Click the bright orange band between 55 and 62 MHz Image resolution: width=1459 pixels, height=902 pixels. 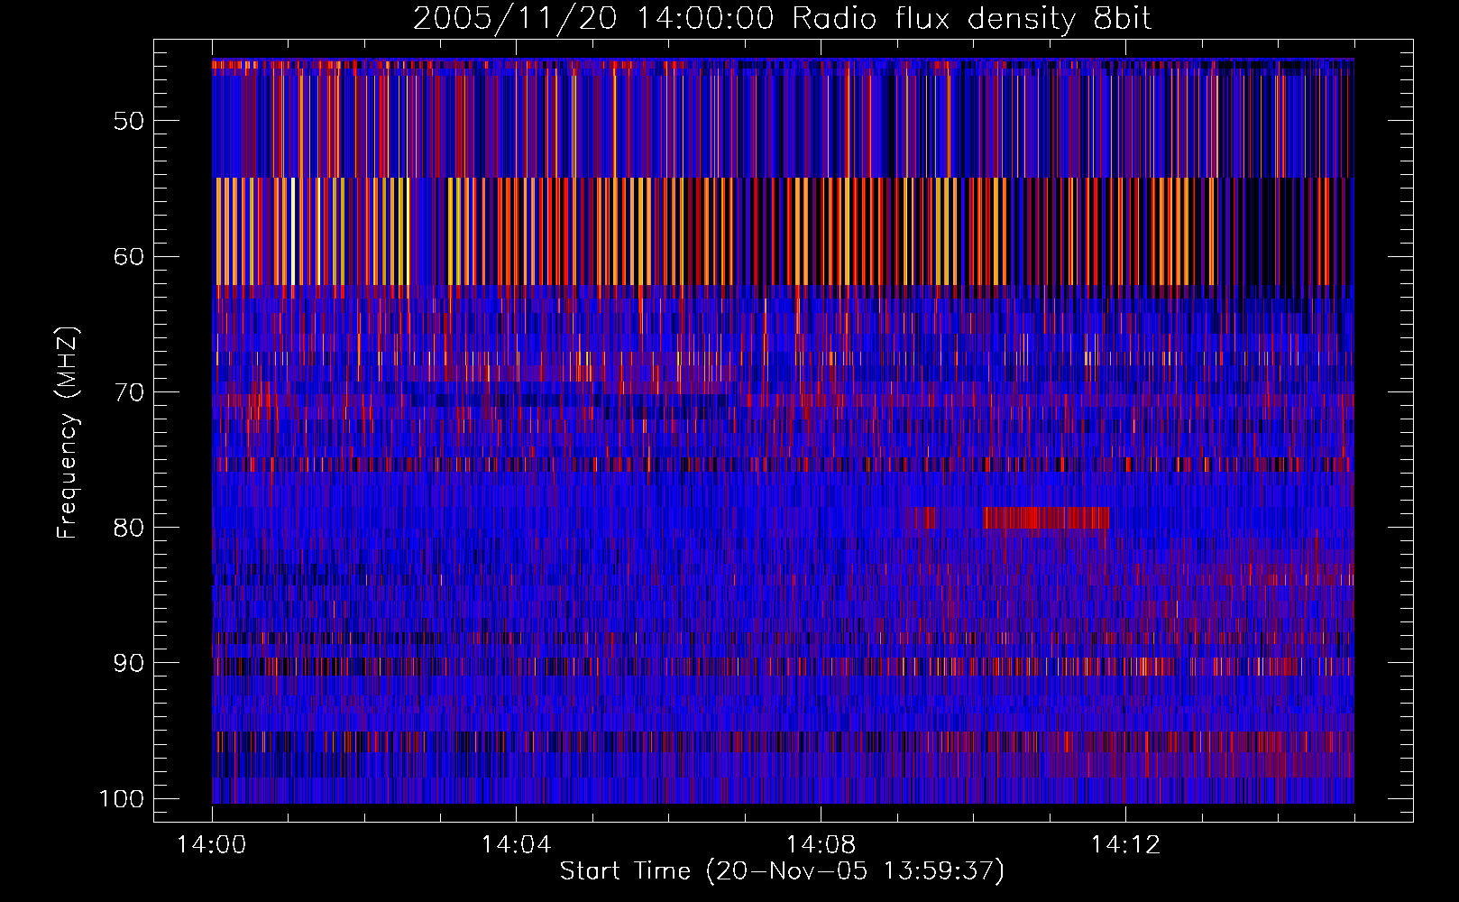[x=783, y=232]
